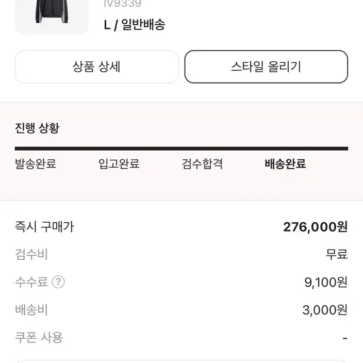The image size is (363, 363).
Task: Select the 검수합격 progress step
Action: click(202, 163)
